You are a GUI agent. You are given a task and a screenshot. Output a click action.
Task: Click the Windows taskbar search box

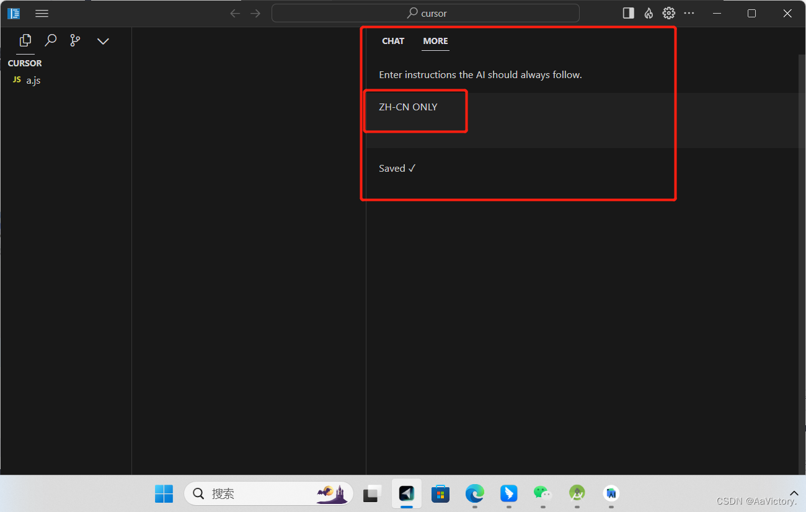pos(268,493)
